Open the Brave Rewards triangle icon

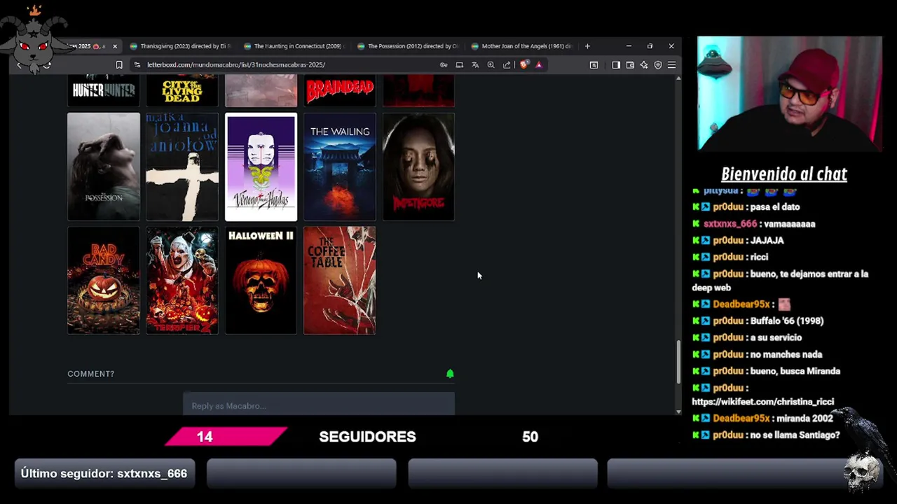point(539,65)
